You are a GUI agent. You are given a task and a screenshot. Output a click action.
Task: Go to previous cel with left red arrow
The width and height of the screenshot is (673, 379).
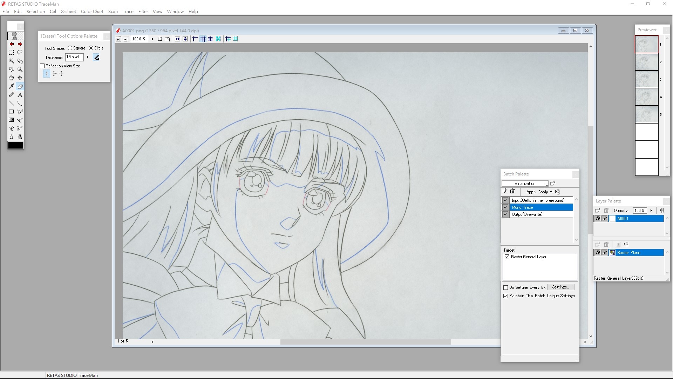[x=11, y=44]
